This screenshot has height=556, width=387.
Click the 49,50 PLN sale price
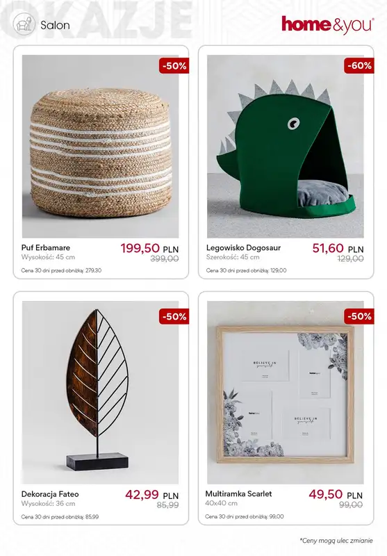(336, 494)
